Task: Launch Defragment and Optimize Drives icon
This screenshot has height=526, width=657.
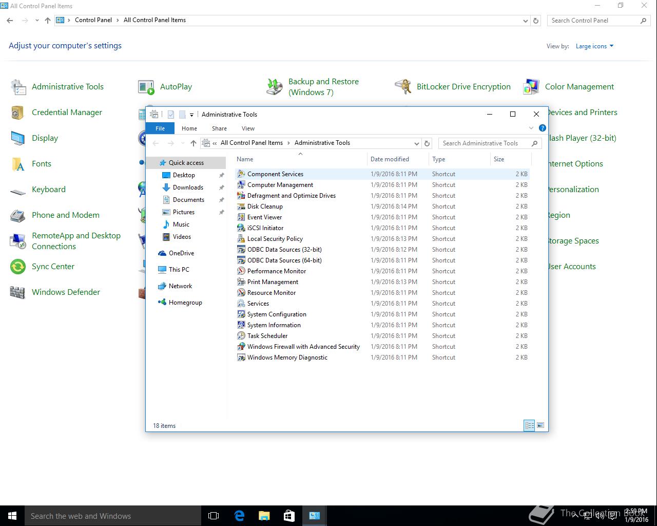Action: pos(241,196)
